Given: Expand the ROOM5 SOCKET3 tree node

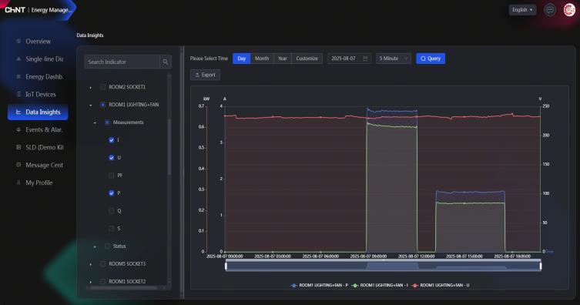Looking at the screenshot, I should click(x=91, y=264).
